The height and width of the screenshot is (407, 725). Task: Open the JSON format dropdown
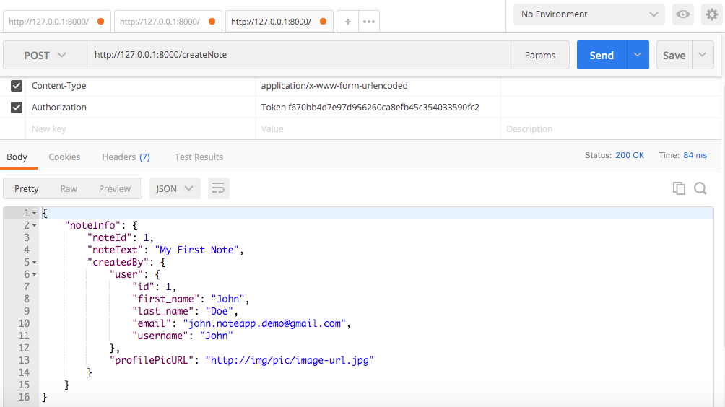[x=175, y=188]
